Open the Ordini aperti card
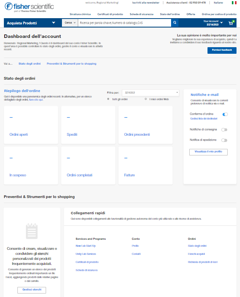Image resolution: width=240 pixels, height=297 pixels. 31,125
